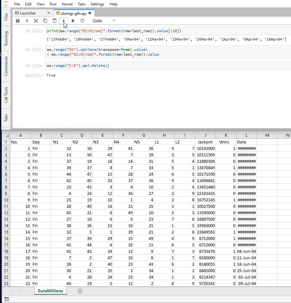This screenshot has width=291, height=303.
Task: Open the Running sidebar panel
Action: click(x=6, y=38)
